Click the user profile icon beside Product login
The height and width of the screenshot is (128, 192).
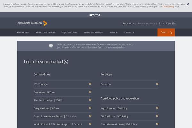click(173, 23)
